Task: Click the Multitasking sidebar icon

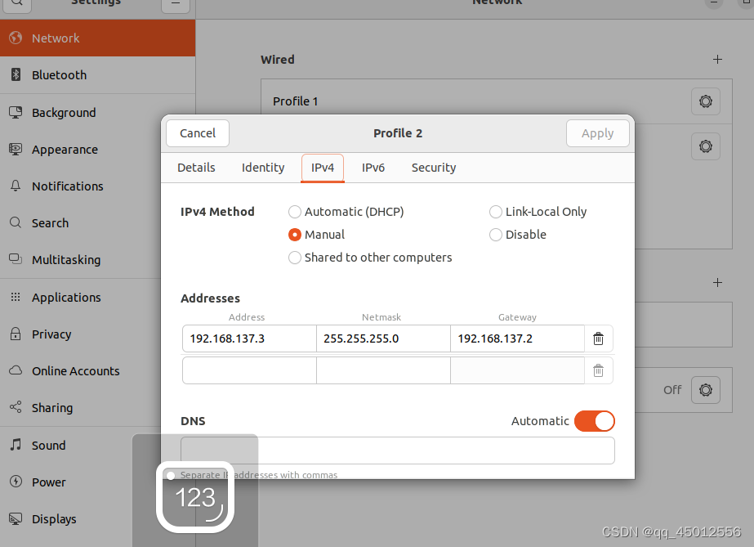Action: pyautogui.click(x=15, y=259)
